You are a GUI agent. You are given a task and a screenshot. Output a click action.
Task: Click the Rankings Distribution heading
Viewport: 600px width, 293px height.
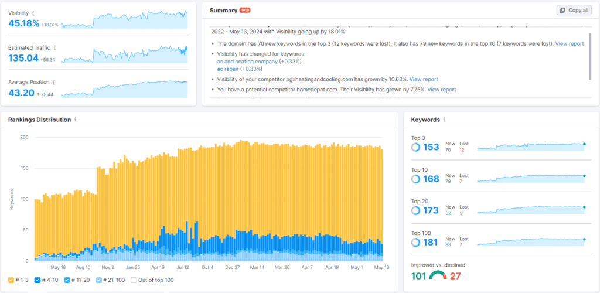tap(39, 120)
